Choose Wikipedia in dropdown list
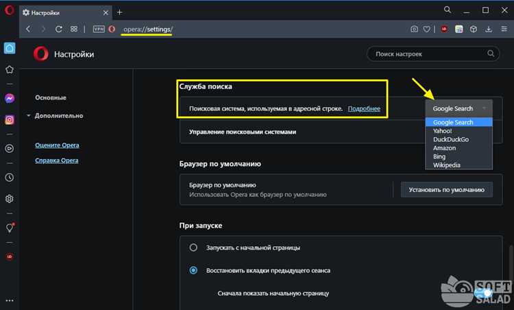The image size is (514, 310). (458, 165)
